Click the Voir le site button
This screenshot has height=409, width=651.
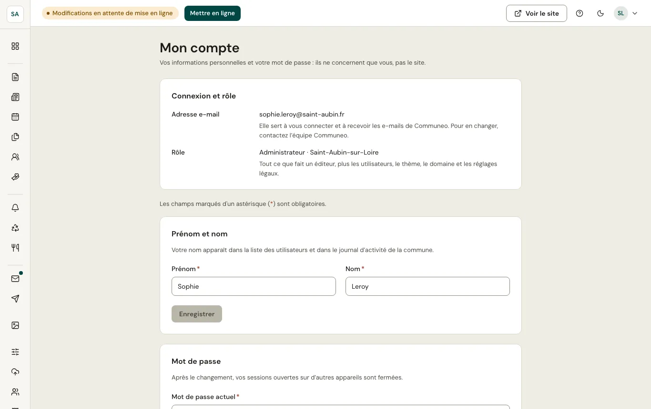[x=537, y=13]
